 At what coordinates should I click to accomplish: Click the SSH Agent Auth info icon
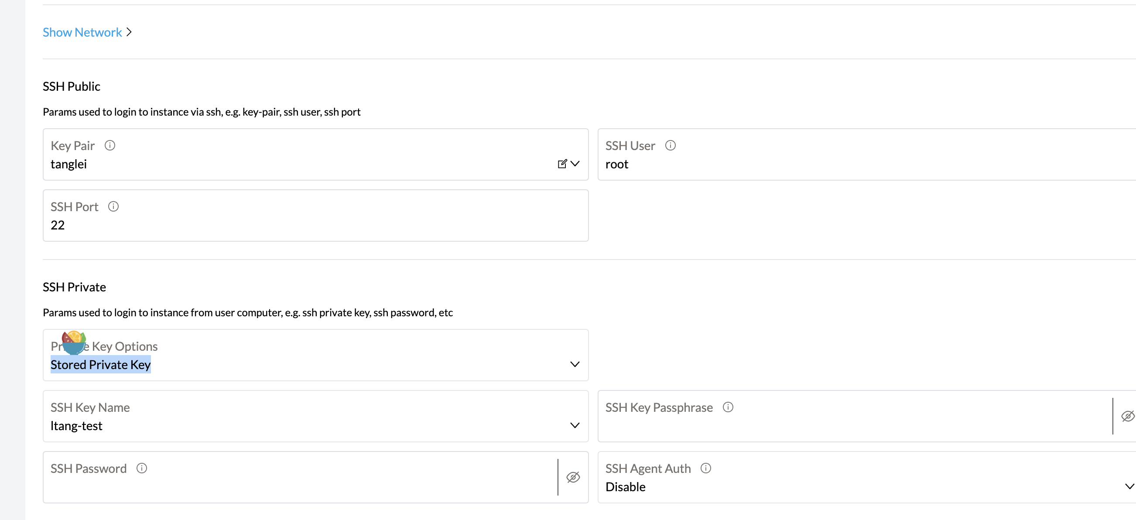(x=705, y=468)
